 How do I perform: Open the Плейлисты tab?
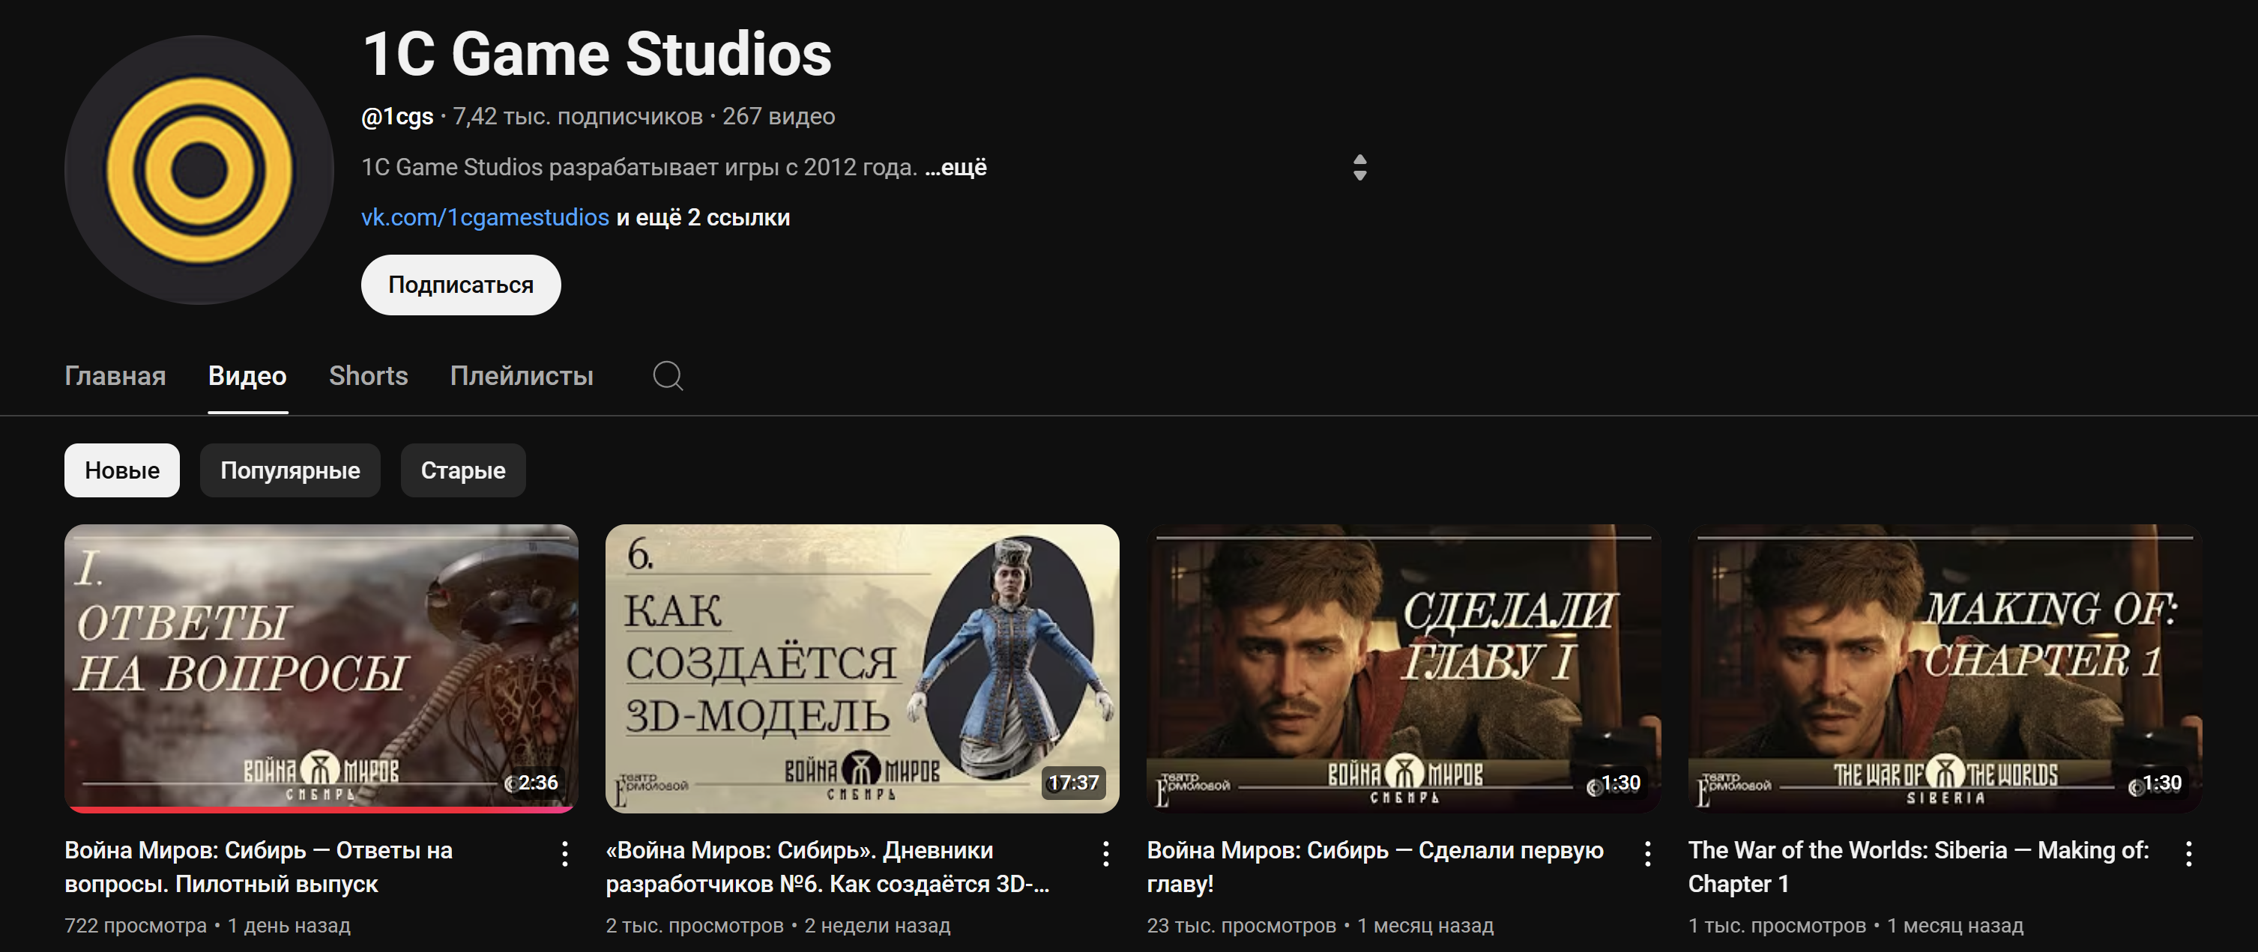coord(522,376)
